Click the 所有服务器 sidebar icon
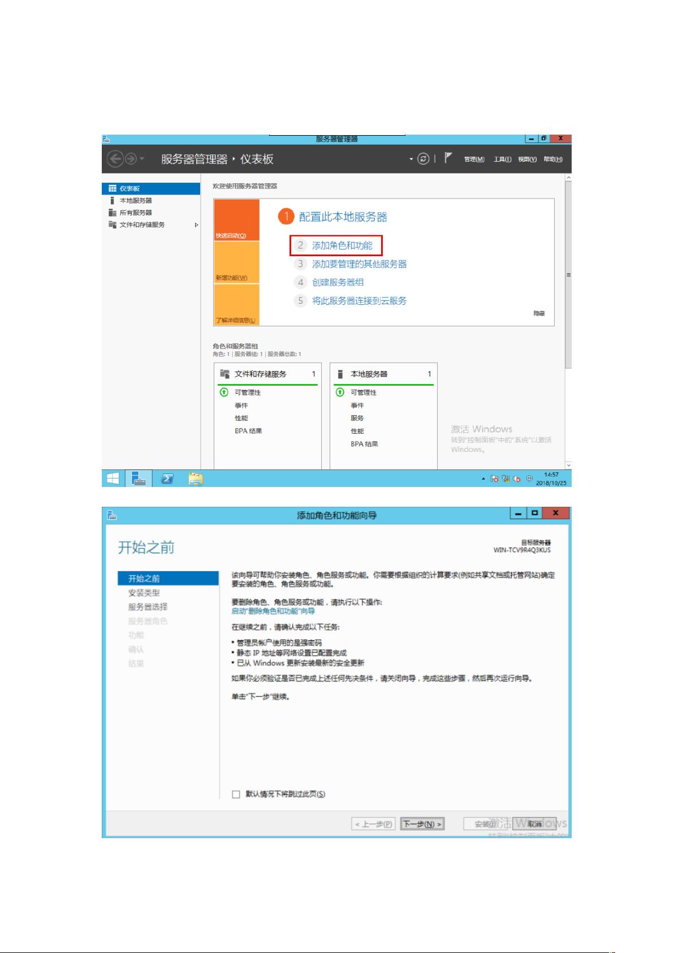Viewport: 674px width, 953px height. point(113,213)
